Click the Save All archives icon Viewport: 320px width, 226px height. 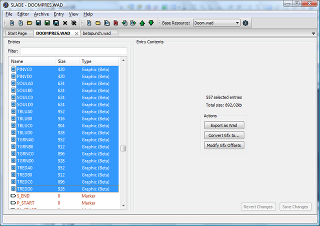point(56,23)
